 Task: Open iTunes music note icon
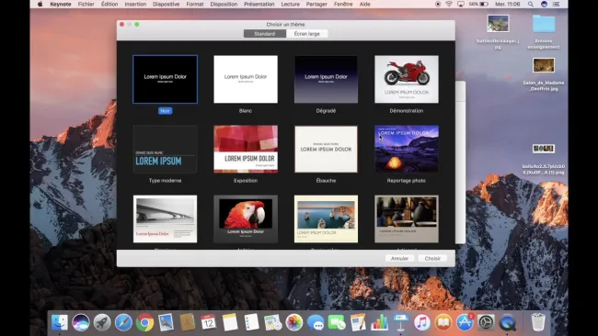[x=422, y=322]
